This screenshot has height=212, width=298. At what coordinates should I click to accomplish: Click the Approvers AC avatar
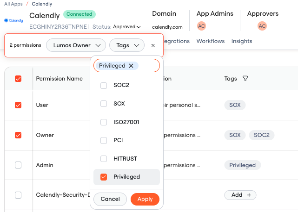coord(262,26)
